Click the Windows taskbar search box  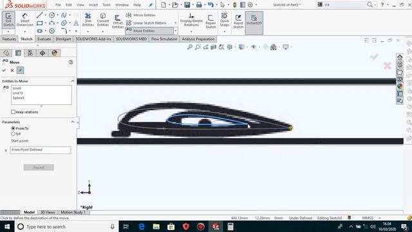click(x=66, y=227)
